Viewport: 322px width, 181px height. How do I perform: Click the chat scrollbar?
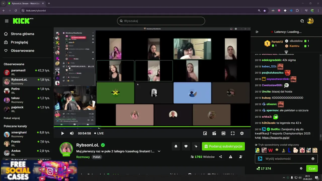[321, 136]
